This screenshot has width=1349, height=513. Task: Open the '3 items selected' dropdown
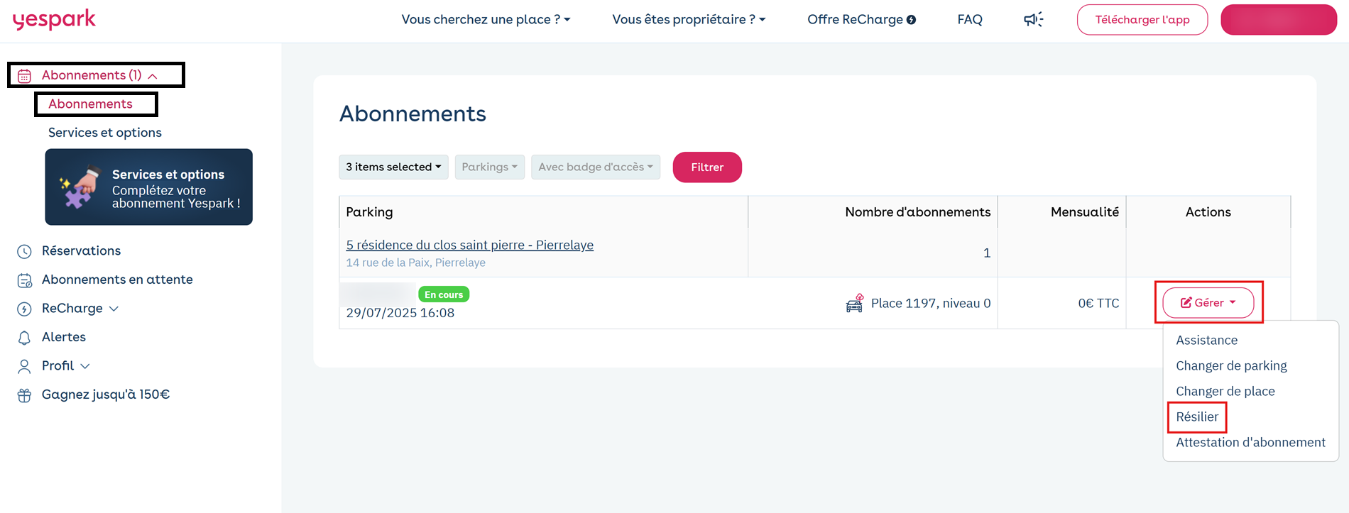(x=393, y=167)
